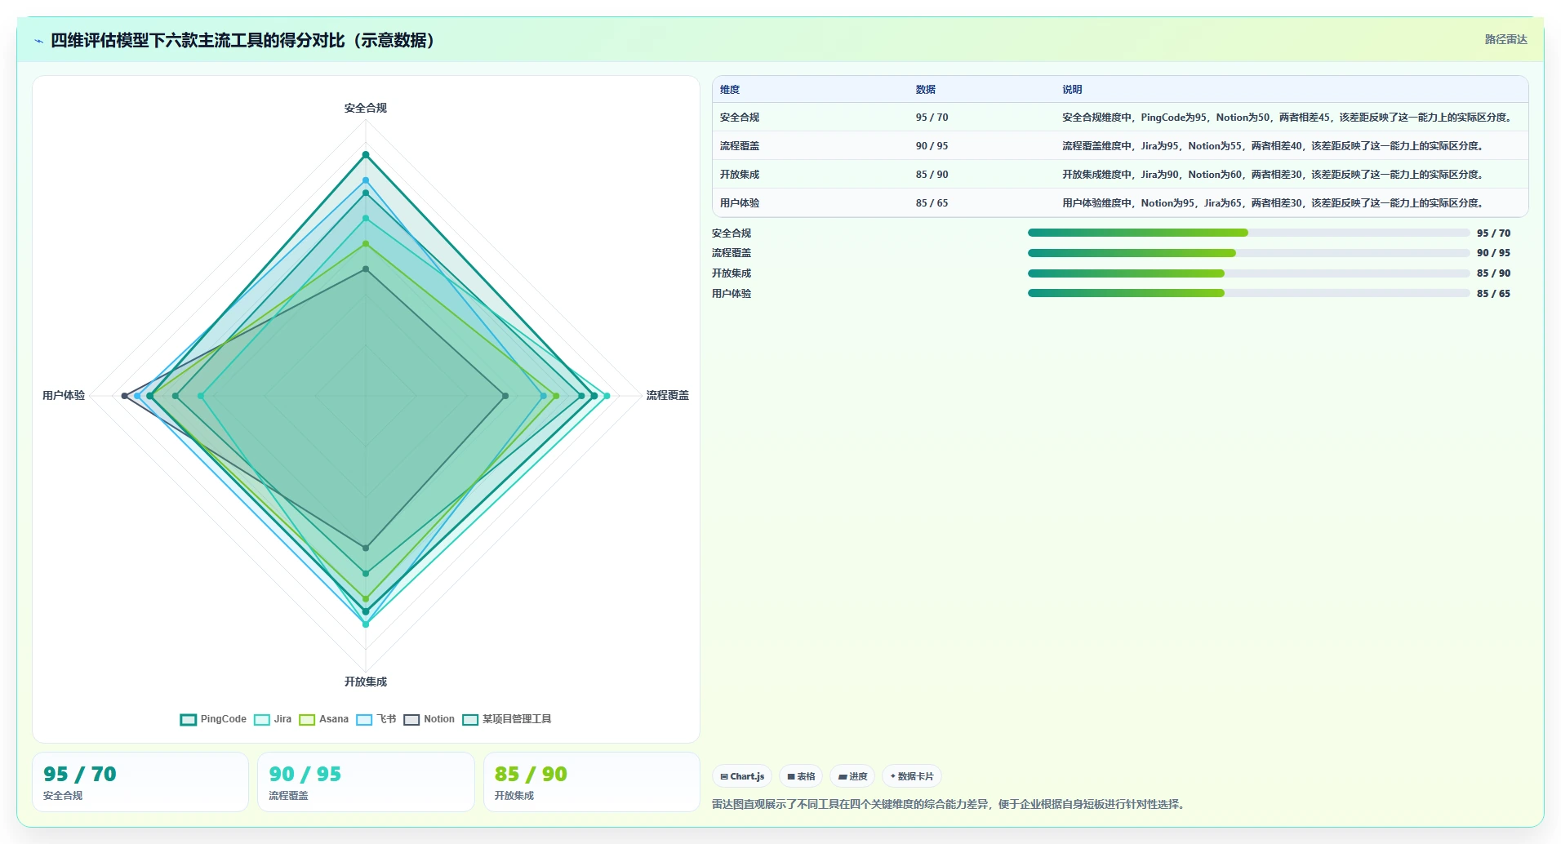Select the 安全合规 table row cell
This screenshot has height=844, width=1561.
click(740, 118)
